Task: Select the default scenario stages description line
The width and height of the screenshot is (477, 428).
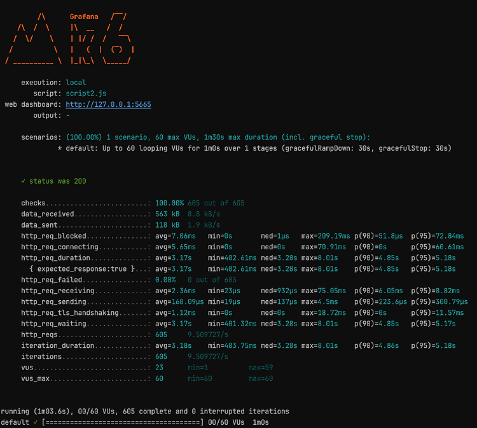Action: pos(254,148)
